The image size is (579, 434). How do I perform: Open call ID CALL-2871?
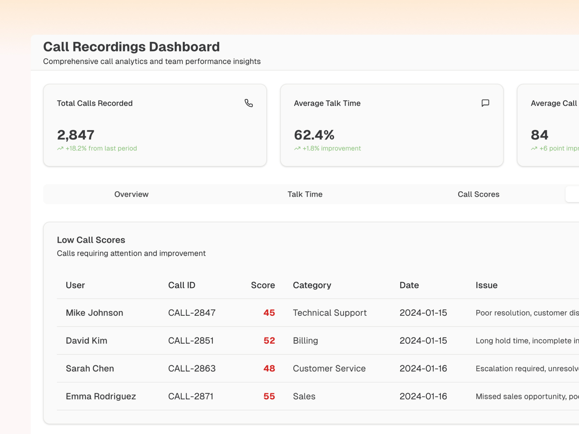pyautogui.click(x=191, y=396)
